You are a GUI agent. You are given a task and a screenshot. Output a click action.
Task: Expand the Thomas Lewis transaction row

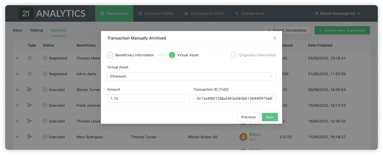(17, 121)
